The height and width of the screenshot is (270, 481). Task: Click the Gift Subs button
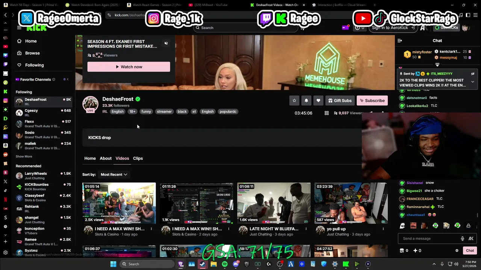tap(340, 100)
